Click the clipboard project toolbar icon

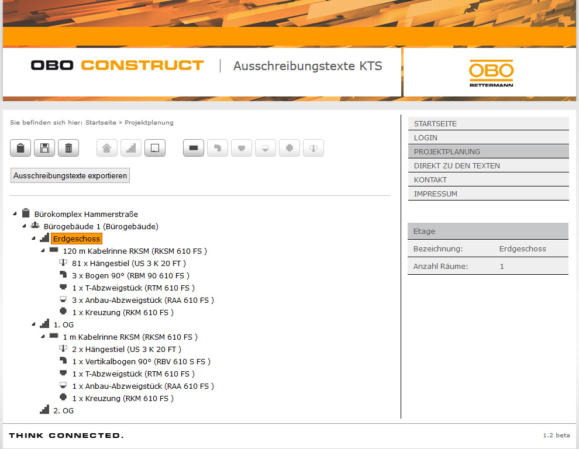click(x=20, y=148)
